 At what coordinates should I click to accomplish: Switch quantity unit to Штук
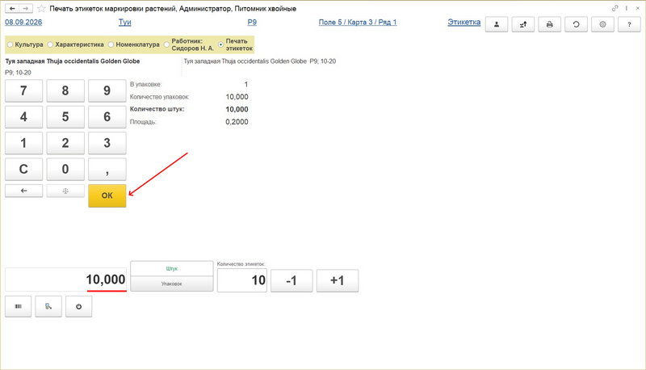172,268
